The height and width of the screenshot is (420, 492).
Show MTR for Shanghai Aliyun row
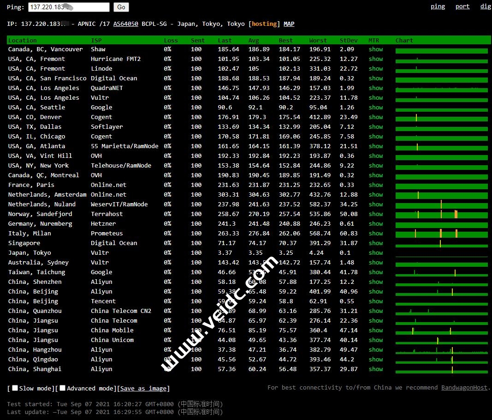[376, 369]
